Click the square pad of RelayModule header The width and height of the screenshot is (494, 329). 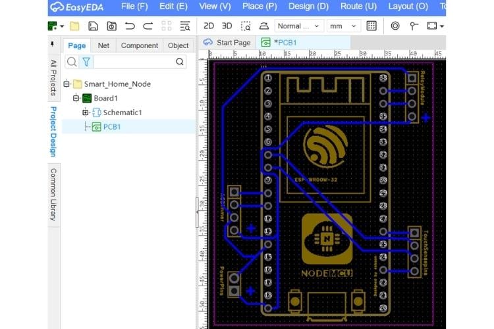412,78
